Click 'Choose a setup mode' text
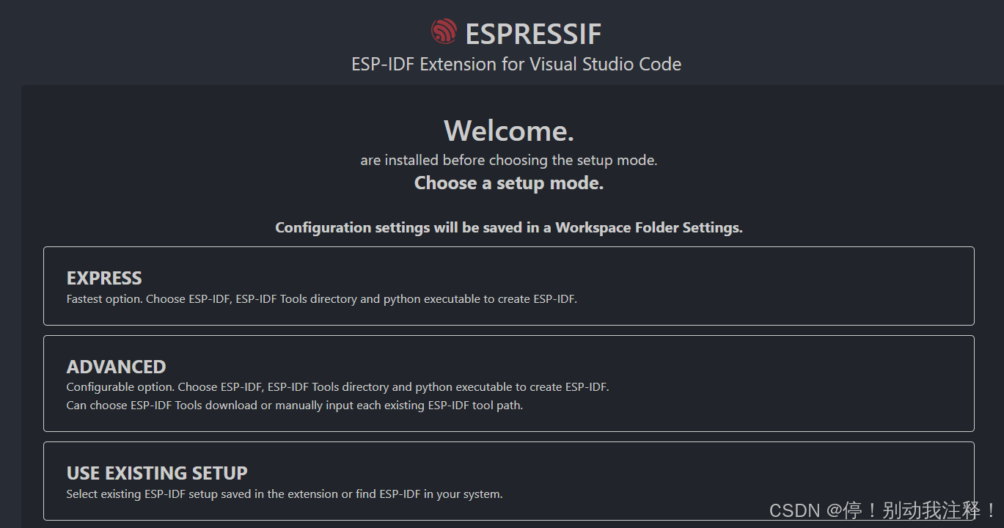 (509, 183)
